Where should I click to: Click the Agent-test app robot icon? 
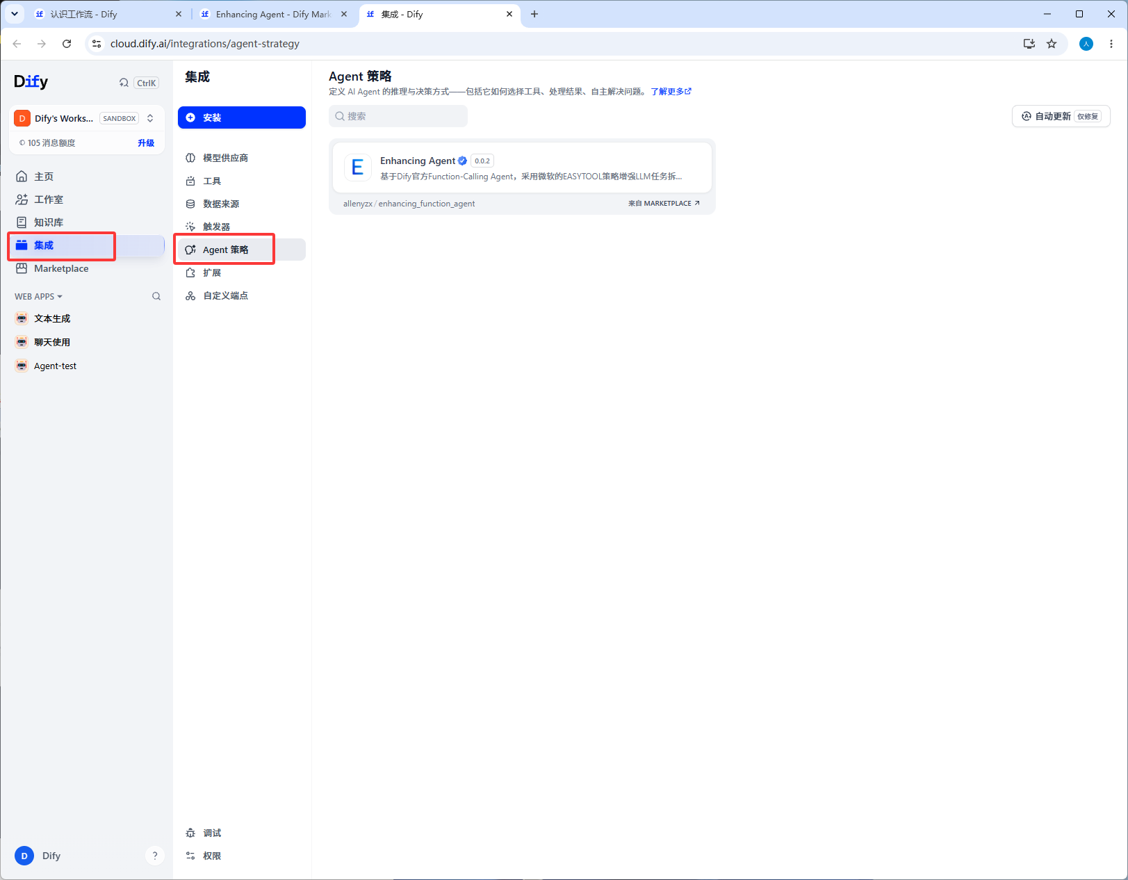point(22,366)
